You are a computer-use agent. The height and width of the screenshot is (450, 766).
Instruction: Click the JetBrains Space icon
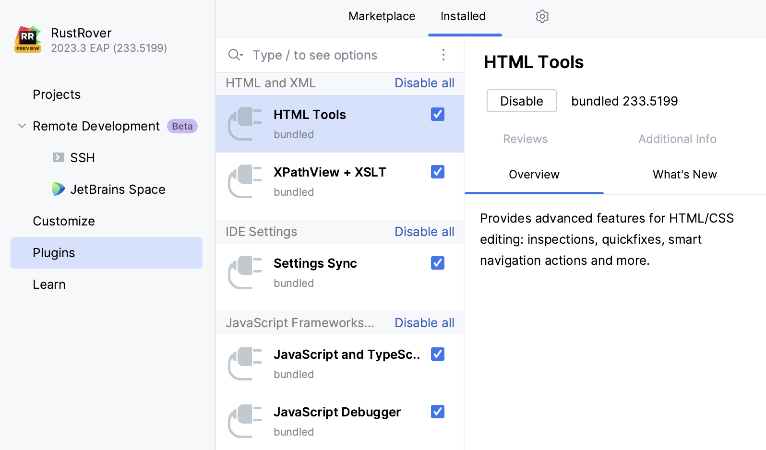pos(59,189)
